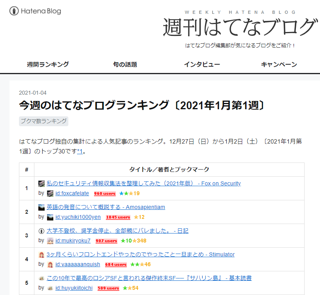This screenshot has width=320, height=295.
Task: Open the 英語の発音について概説する article link
Action: tap(106, 207)
